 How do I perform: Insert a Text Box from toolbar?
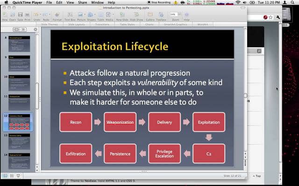pos(70,15)
